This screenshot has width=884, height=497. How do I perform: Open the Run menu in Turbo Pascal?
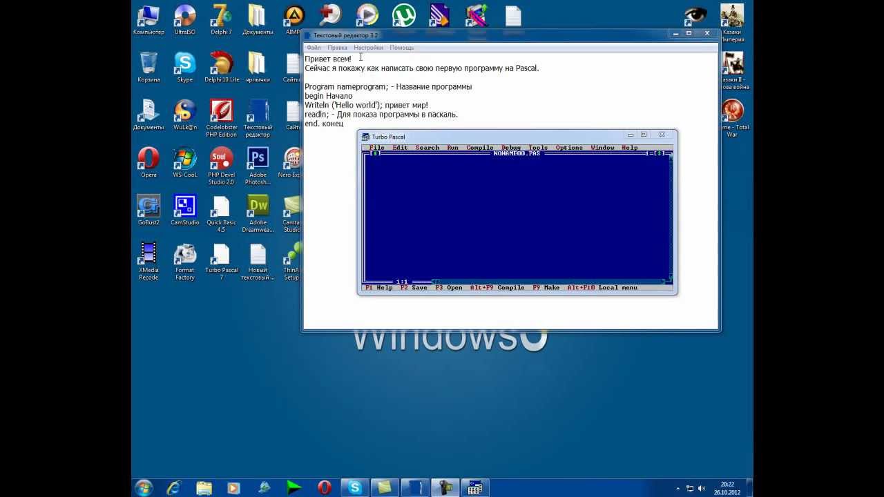[x=452, y=148]
